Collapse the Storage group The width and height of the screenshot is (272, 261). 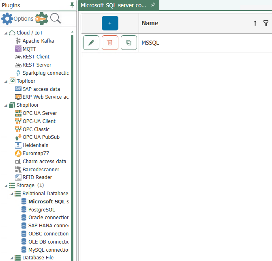click(6, 186)
